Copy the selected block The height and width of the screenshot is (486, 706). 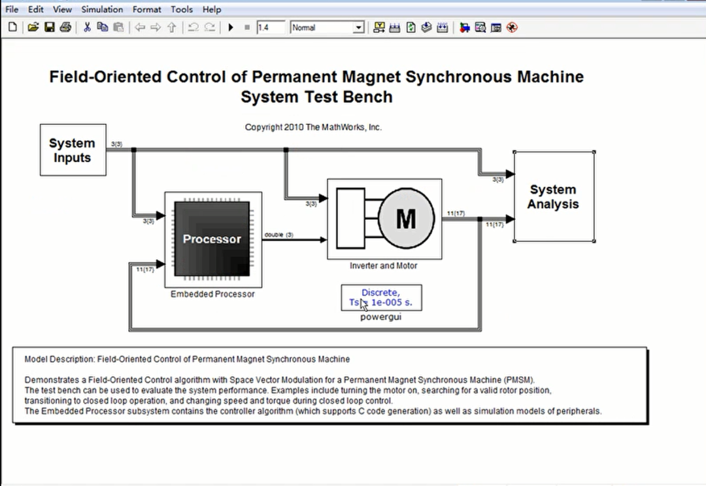tap(102, 27)
